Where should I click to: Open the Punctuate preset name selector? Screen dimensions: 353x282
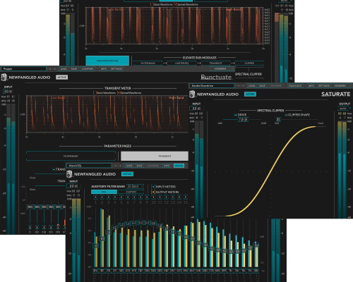click(24, 69)
